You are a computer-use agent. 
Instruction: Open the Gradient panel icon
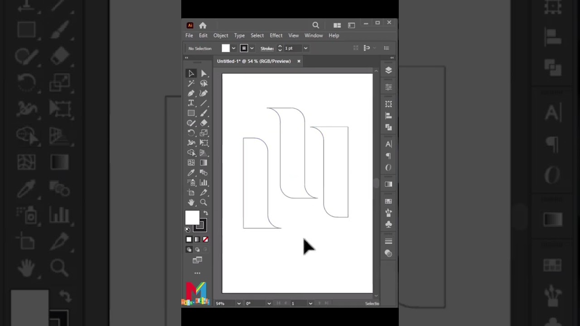point(388,184)
